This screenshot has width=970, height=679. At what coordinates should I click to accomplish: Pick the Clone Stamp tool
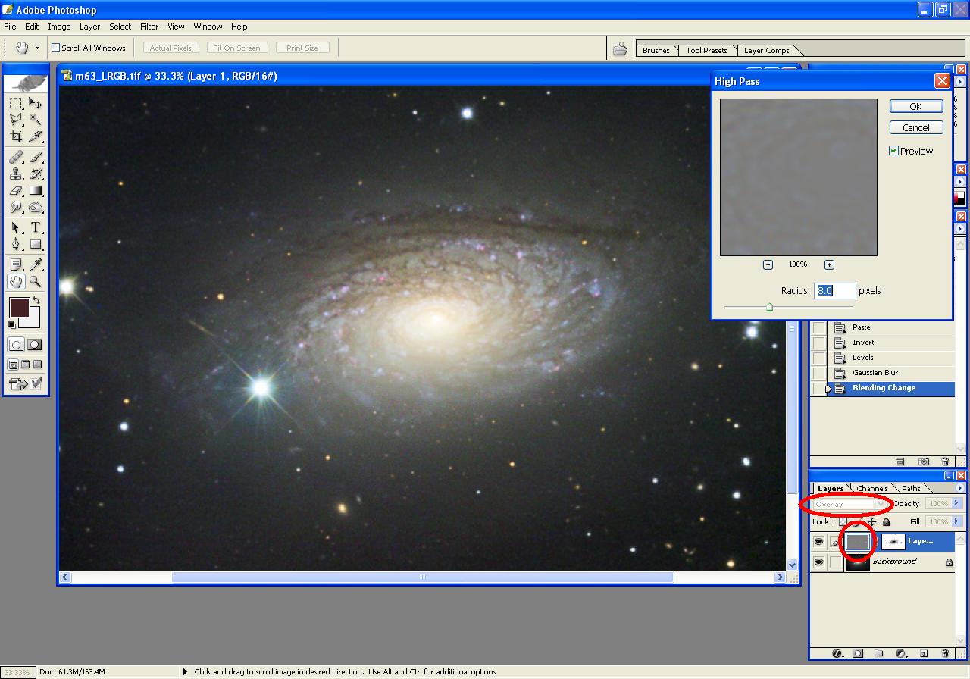pos(16,174)
